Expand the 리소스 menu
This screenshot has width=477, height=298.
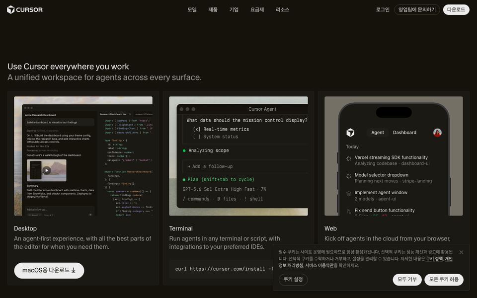tap(282, 10)
